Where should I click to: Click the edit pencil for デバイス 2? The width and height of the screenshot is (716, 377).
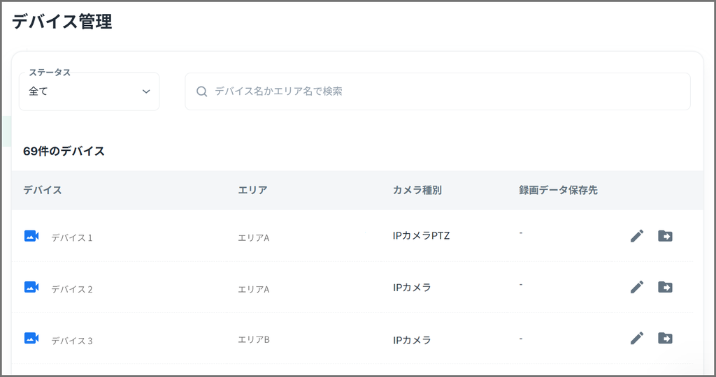636,287
